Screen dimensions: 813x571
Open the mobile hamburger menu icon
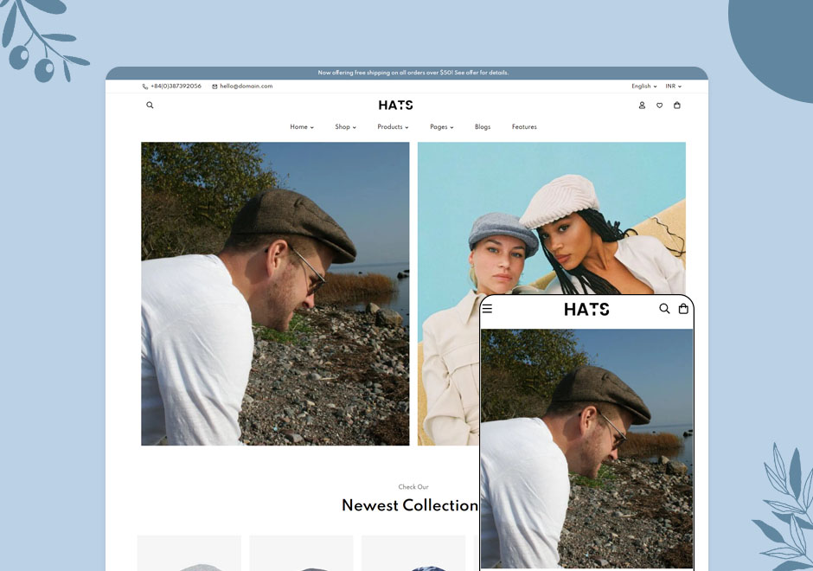[488, 309]
